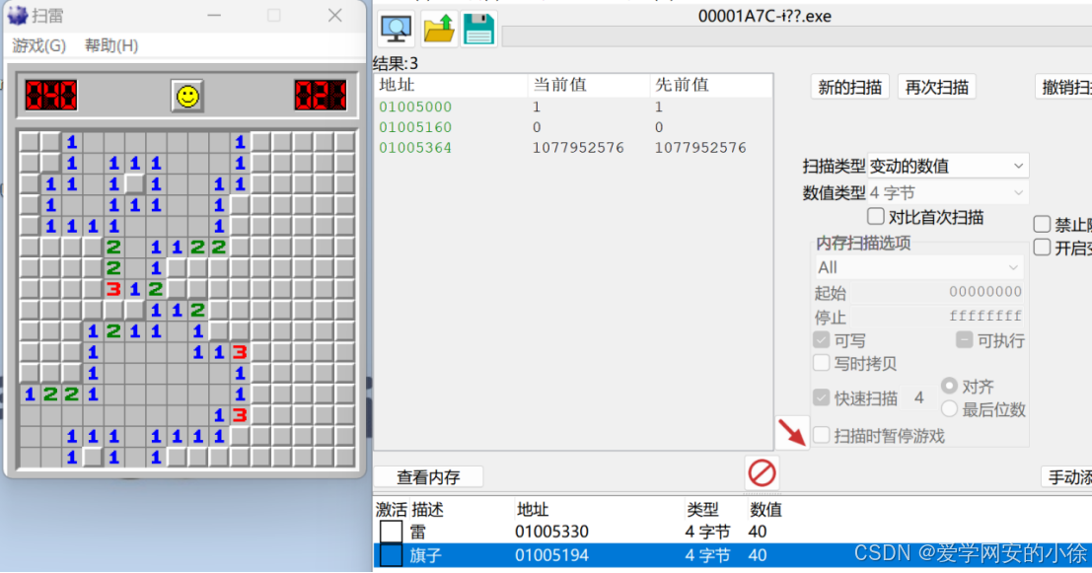1092x573 pixels.
Task: Open the 扫描类型 dropdown
Action: pos(948,166)
